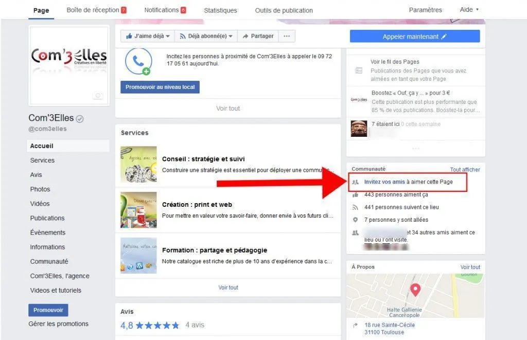The height and width of the screenshot is (340, 527).
Task: Open the "Conseil : stratégie et suivi" thumbnail
Action: [x=138, y=165]
